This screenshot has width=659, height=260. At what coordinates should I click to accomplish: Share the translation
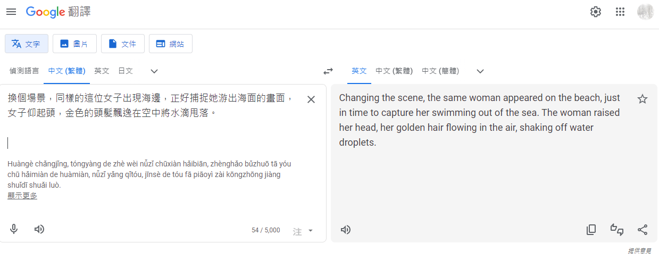[643, 230]
